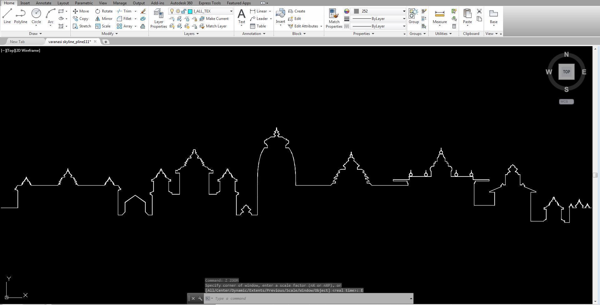
Task: Open the WCS coordinate system dropdown
Action: [566, 102]
